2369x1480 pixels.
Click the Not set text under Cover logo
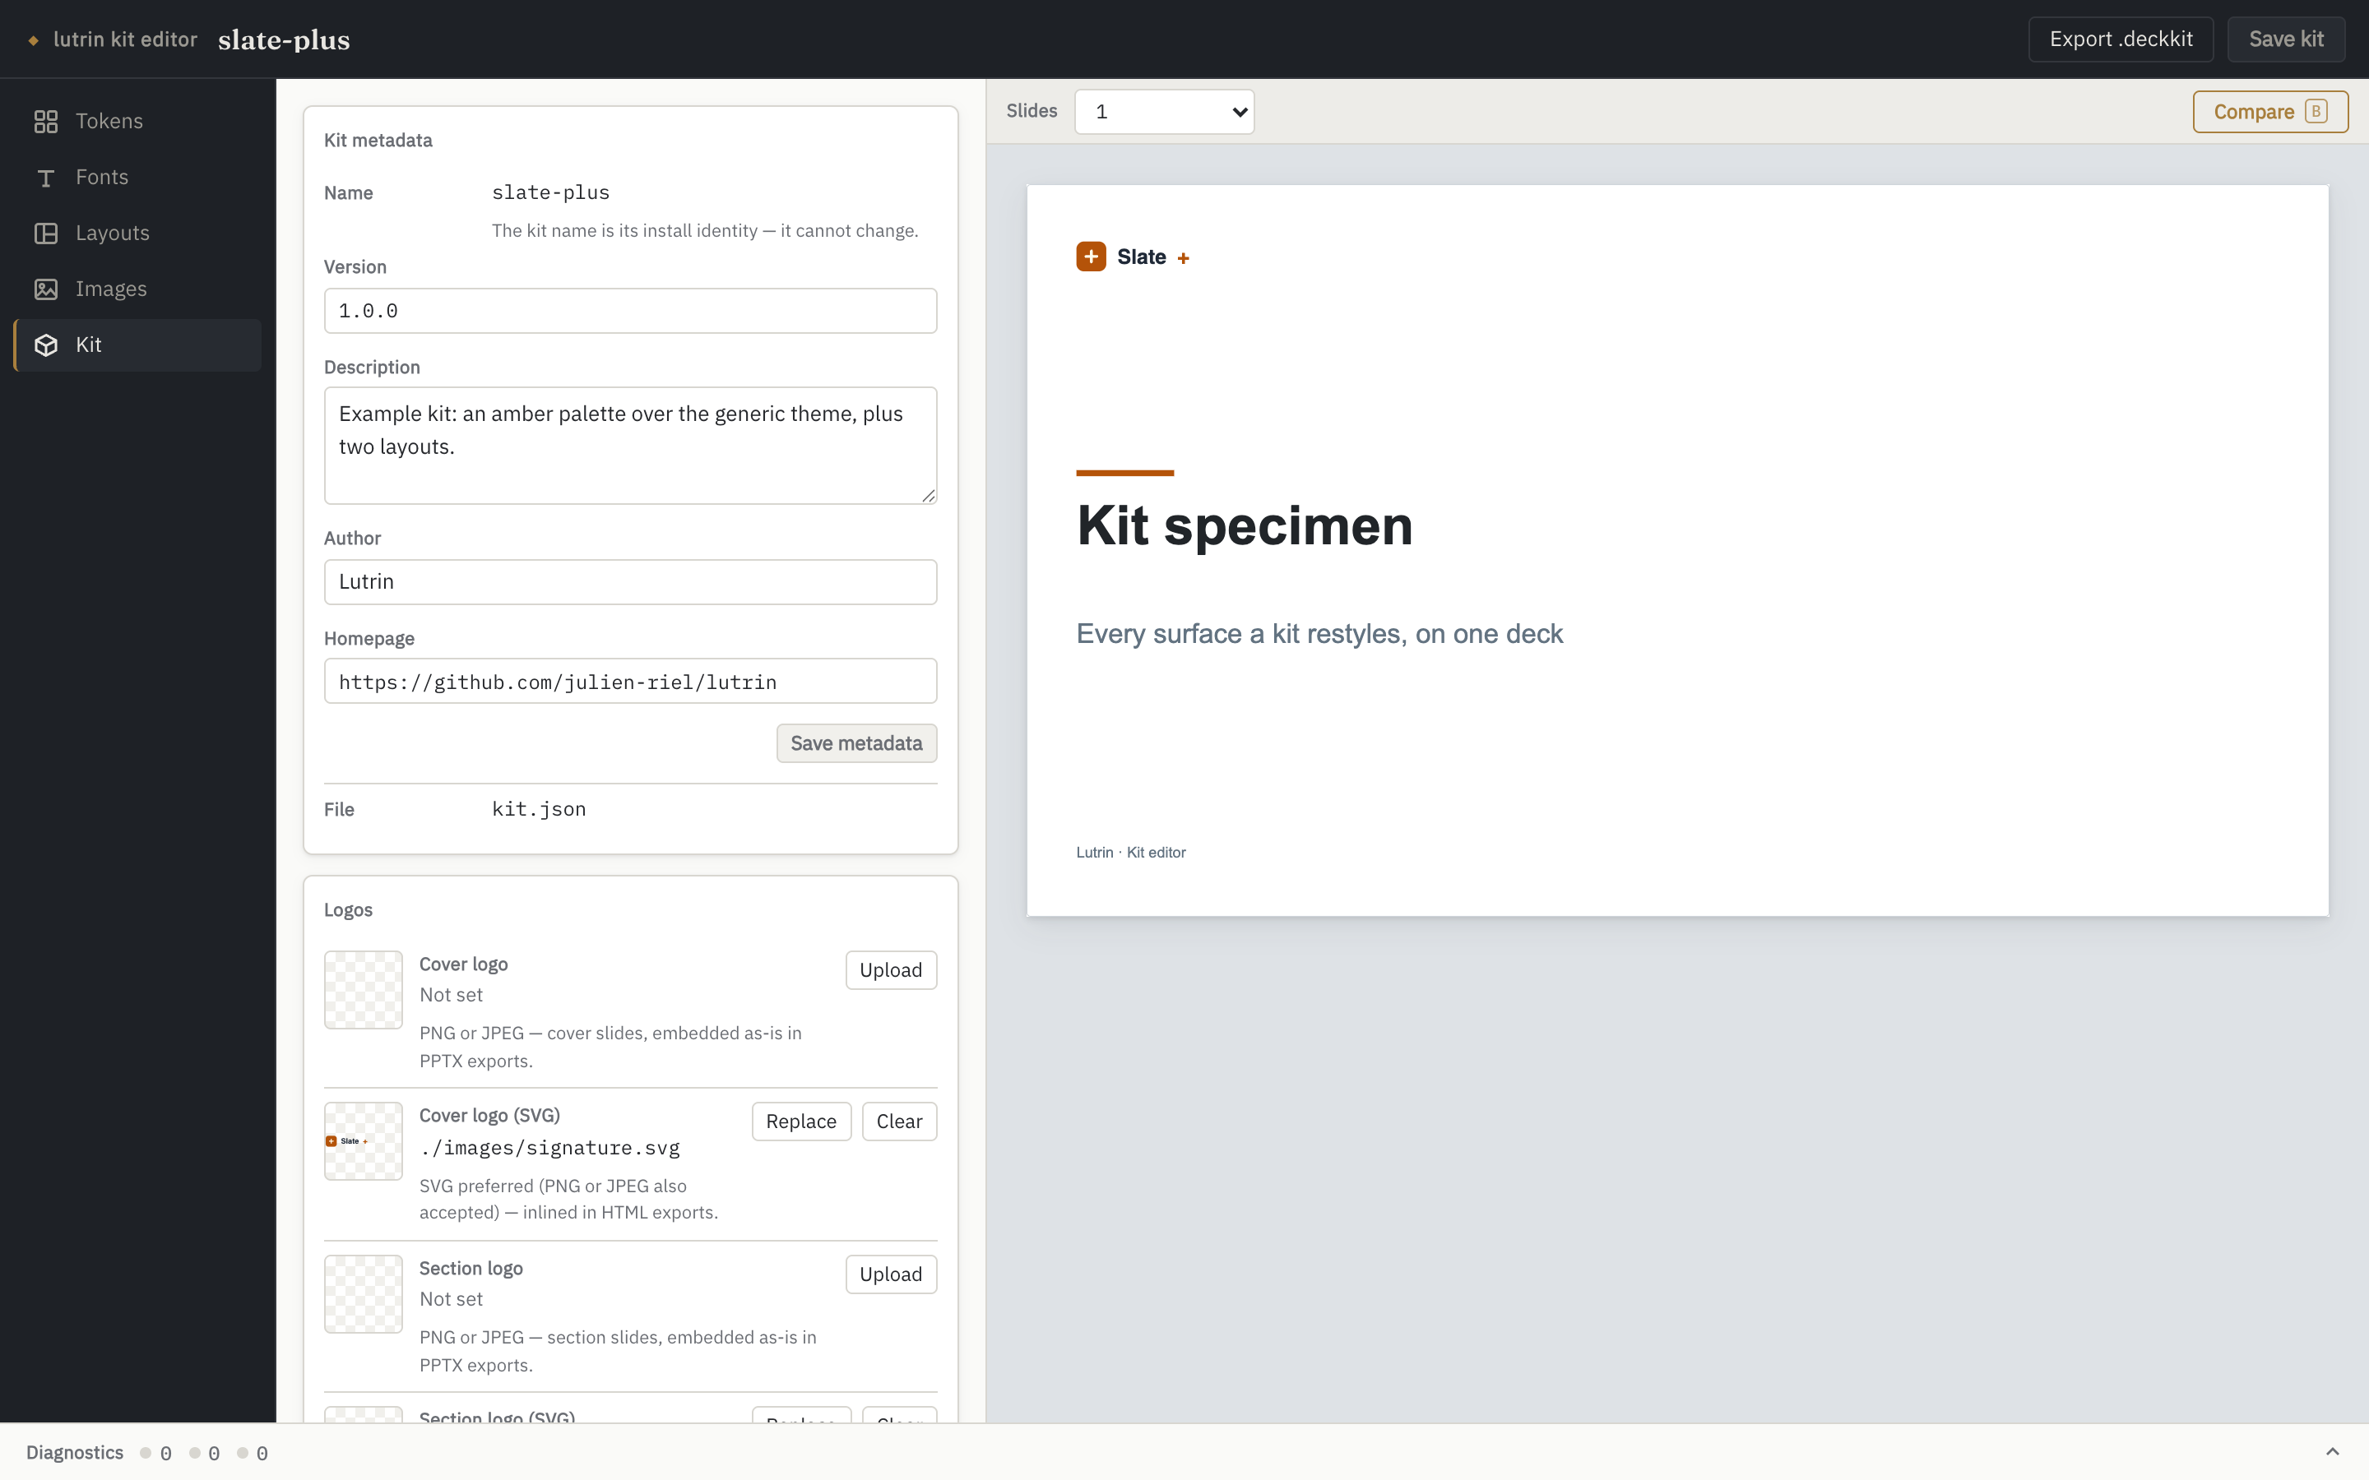point(450,995)
